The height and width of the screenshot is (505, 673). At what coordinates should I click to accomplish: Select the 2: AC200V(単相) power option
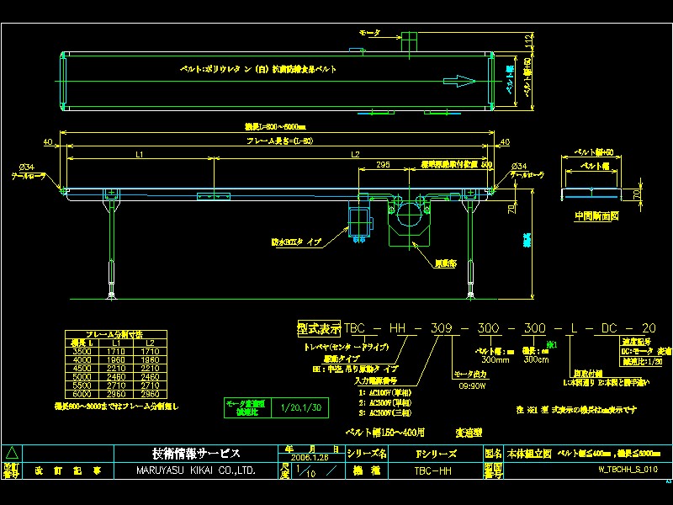(x=385, y=403)
